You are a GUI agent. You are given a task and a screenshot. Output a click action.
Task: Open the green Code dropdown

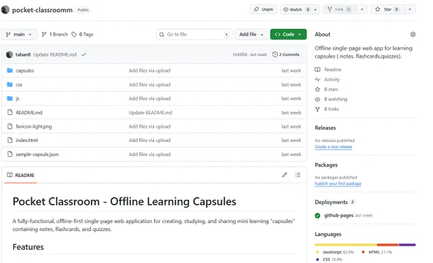[288, 34]
